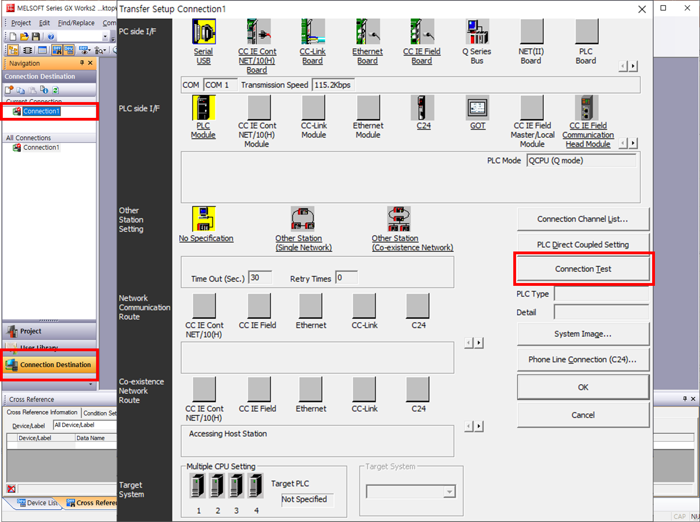Click the Copy icon in Connection Destination toolbar

tap(21, 90)
